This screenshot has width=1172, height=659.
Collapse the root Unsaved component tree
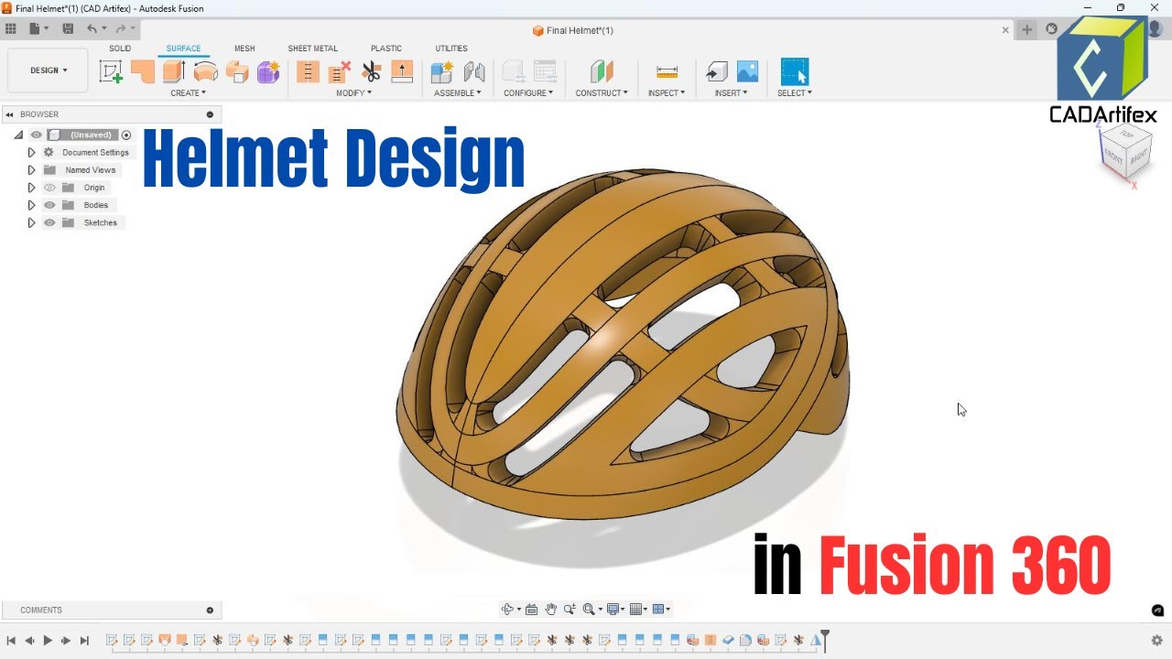coord(18,135)
